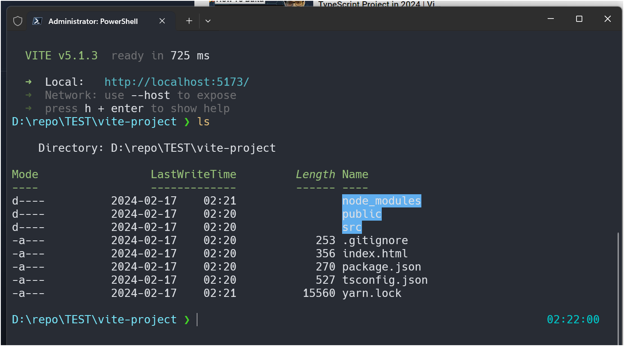Screen dimensions: 624x346
Task: Select the Administrator: PowerShell tab
Action: tap(102, 21)
